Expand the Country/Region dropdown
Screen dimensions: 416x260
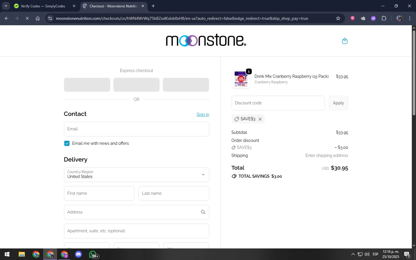click(x=136, y=175)
